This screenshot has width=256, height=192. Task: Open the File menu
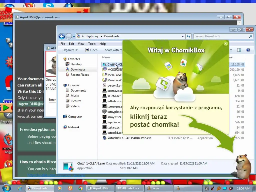pyautogui.click(x=63, y=44)
